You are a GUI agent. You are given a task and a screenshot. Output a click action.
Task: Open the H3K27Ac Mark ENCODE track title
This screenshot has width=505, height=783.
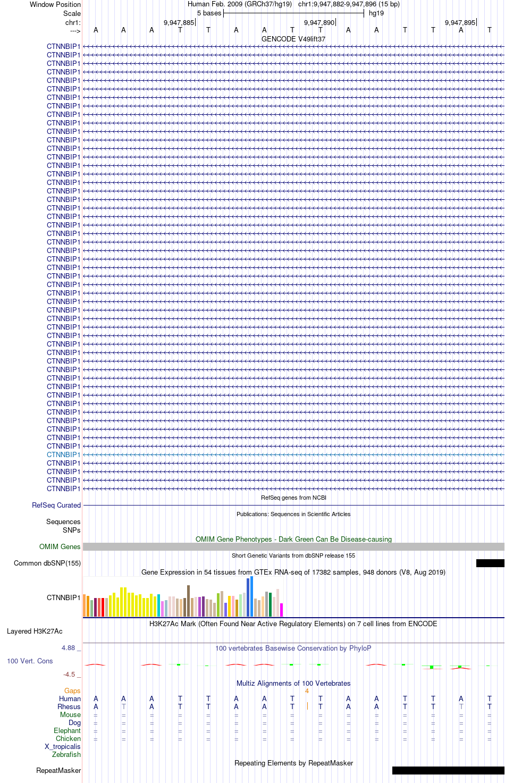(x=293, y=624)
